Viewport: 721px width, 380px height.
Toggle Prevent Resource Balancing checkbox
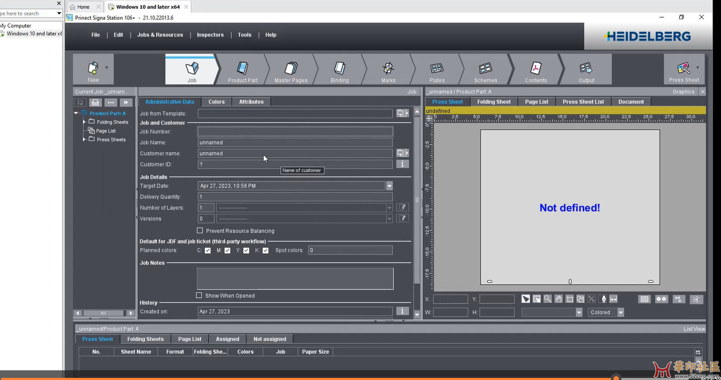click(x=200, y=230)
